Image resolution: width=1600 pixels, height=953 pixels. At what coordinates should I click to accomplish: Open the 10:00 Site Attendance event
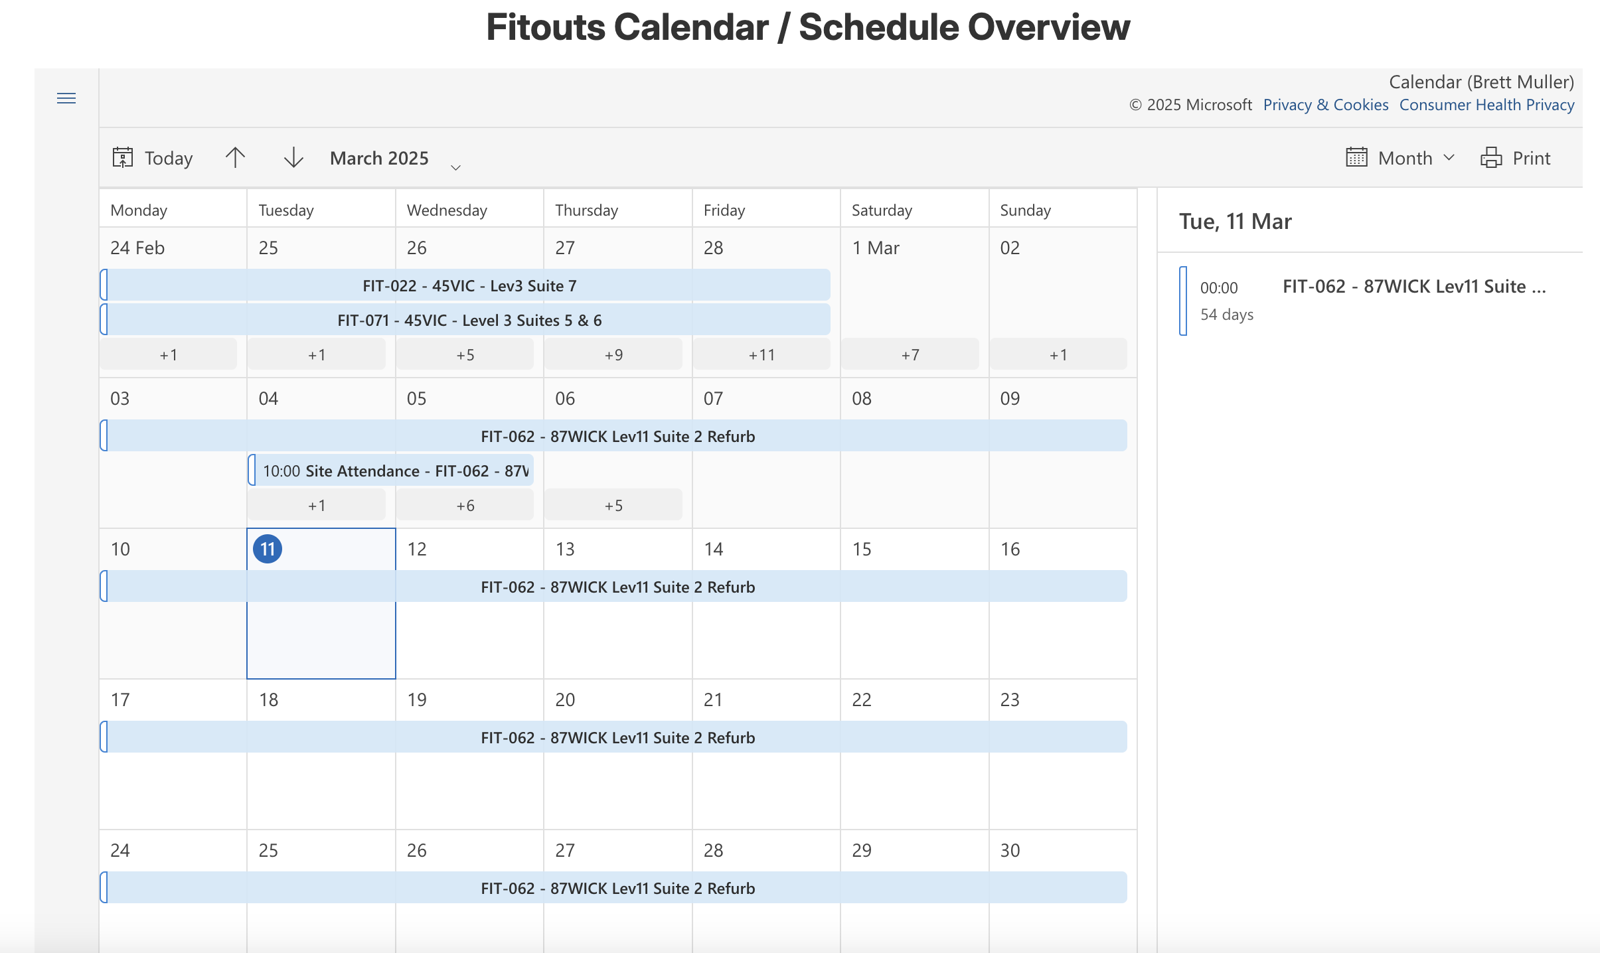click(391, 471)
